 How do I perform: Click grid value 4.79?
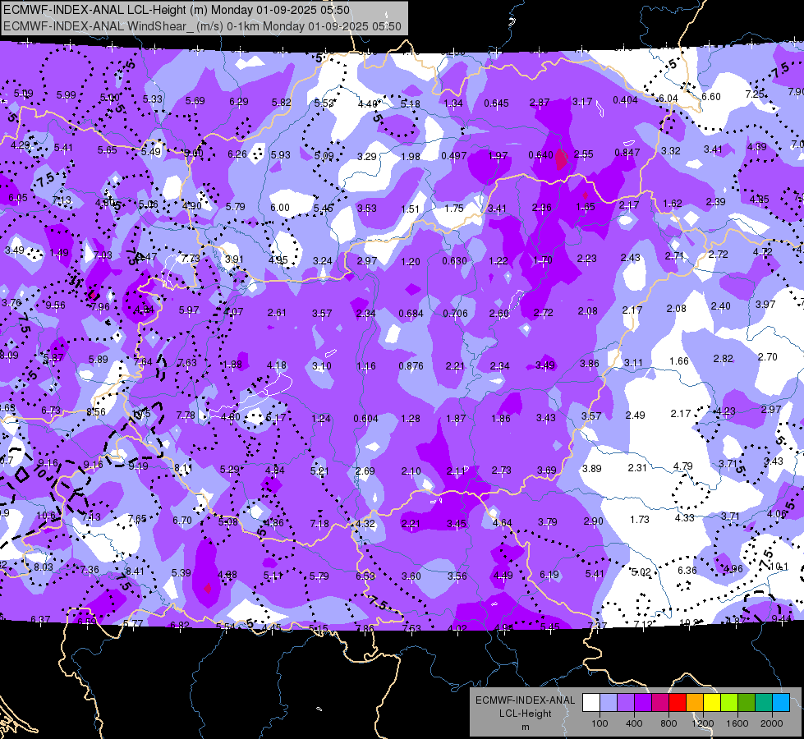[682, 466]
